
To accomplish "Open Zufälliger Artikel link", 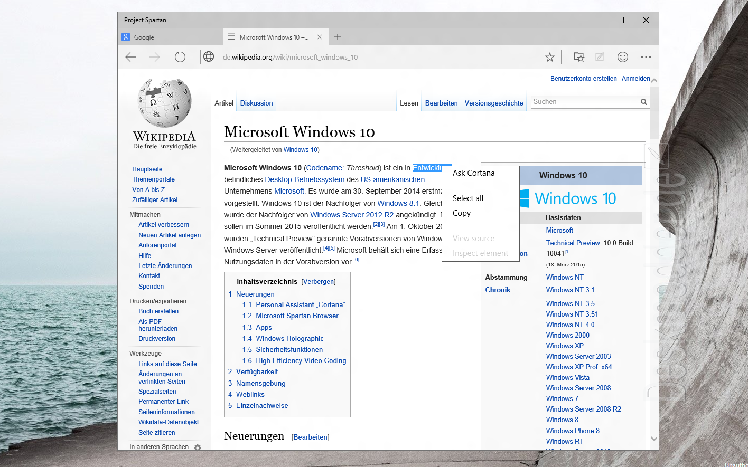I will pos(155,200).
